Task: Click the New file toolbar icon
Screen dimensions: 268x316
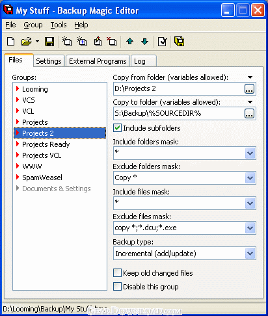Action: tap(11, 42)
